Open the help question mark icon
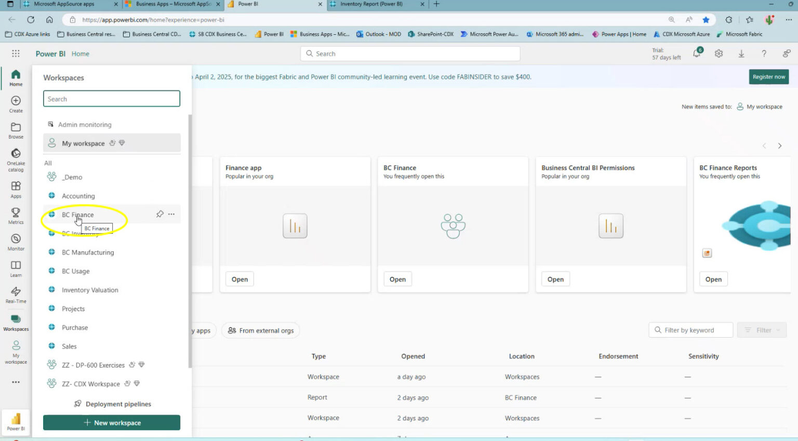Image resolution: width=798 pixels, height=441 pixels. pos(764,54)
